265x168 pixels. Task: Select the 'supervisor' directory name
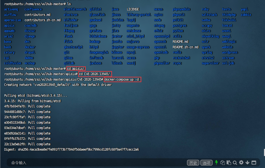point(210,63)
